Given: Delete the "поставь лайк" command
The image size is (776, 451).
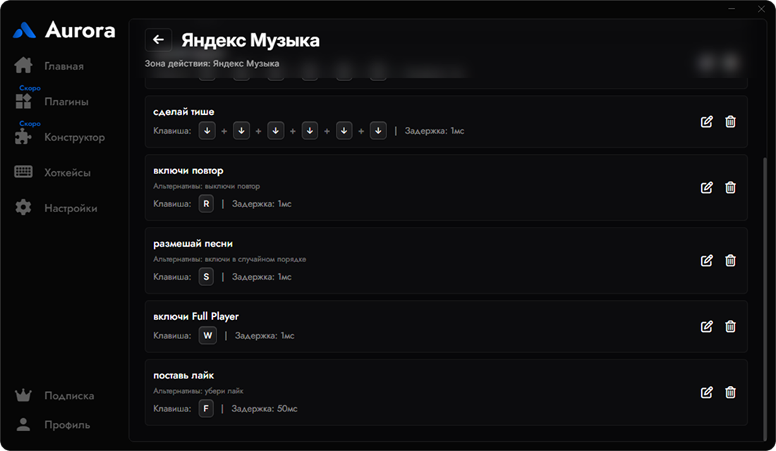Looking at the screenshot, I should pos(730,393).
